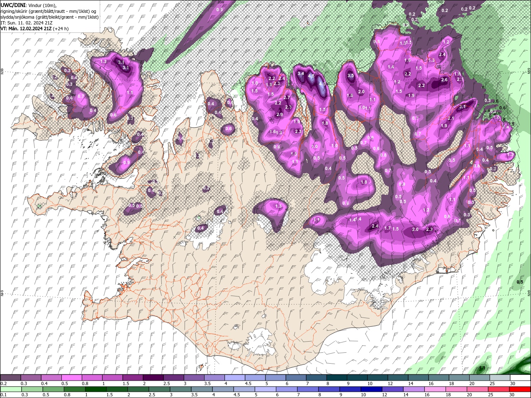Pick the darkest purple 2 snow legend swatch

153,378
